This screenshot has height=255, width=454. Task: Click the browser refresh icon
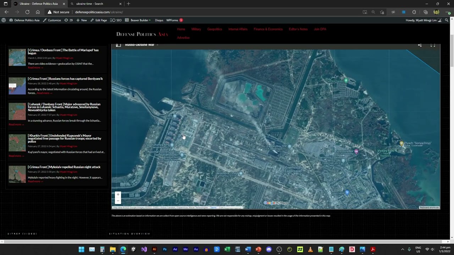(x=27, y=12)
